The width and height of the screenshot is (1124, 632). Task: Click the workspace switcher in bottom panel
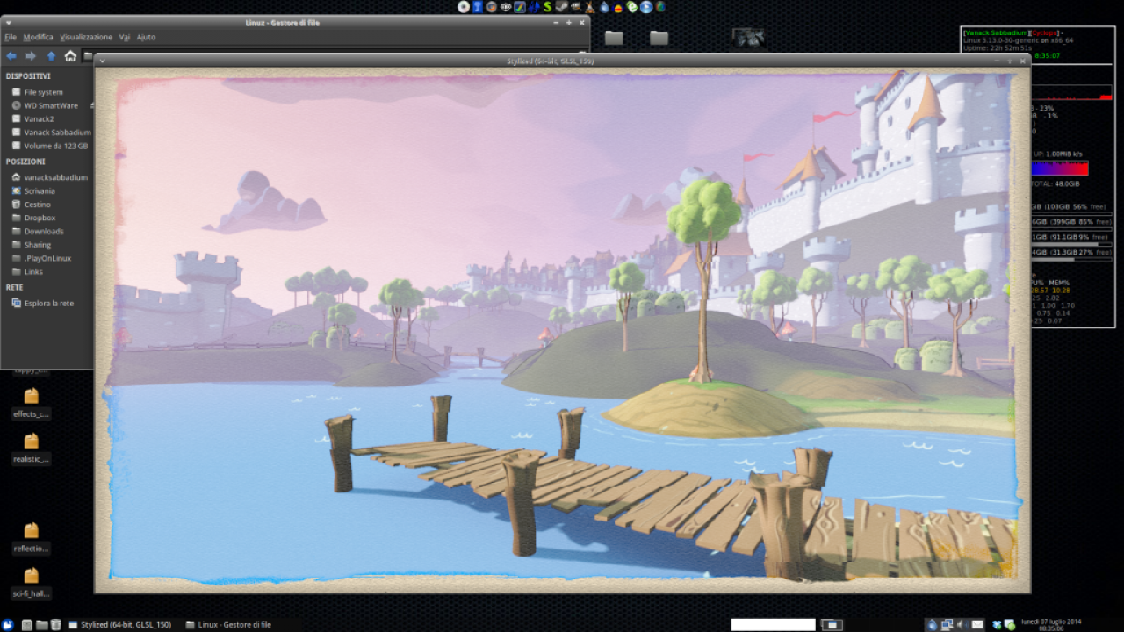point(832,625)
